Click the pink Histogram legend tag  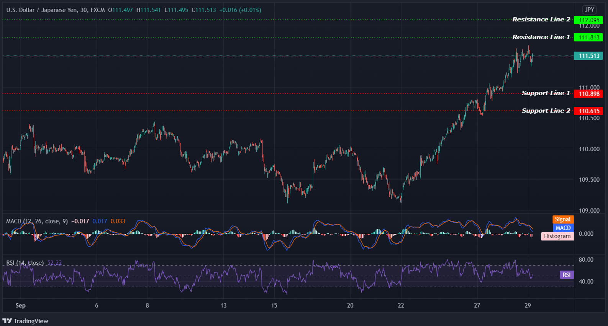(557, 236)
